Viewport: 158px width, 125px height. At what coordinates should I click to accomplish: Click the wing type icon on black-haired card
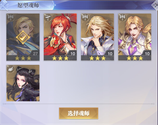10,69
